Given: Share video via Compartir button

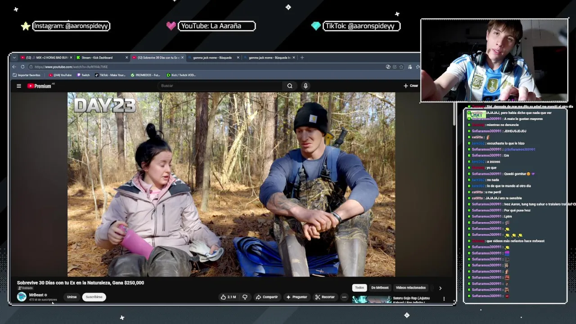Looking at the screenshot, I should tap(266, 297).
